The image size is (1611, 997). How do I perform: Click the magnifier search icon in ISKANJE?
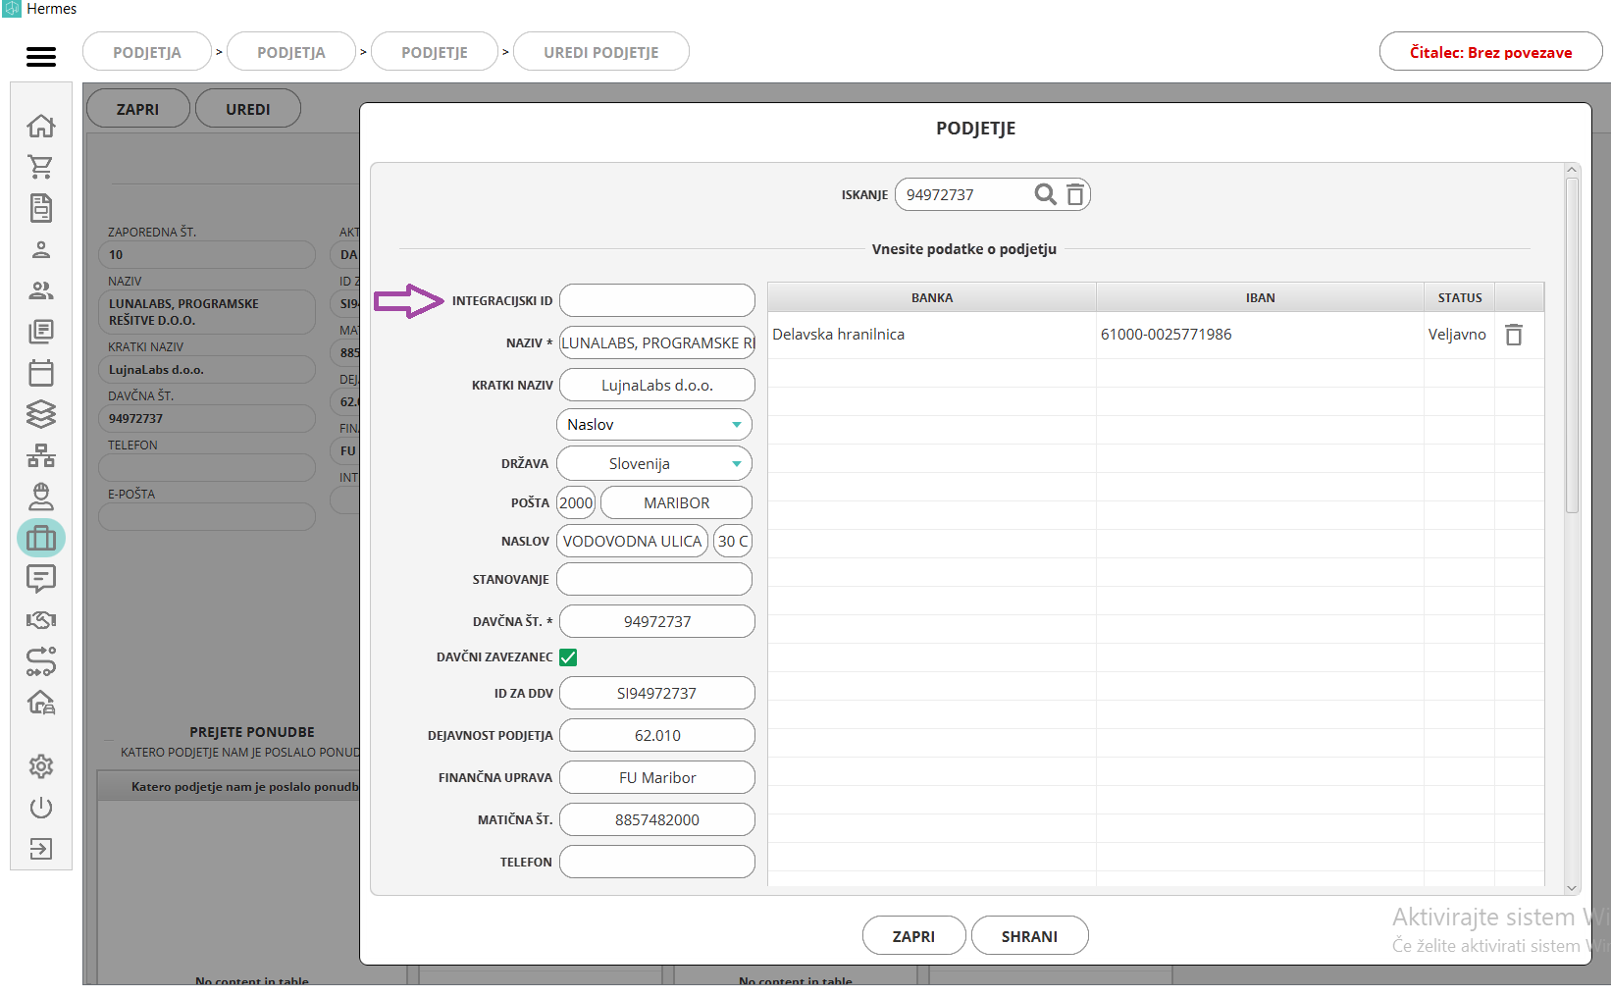1046,194
